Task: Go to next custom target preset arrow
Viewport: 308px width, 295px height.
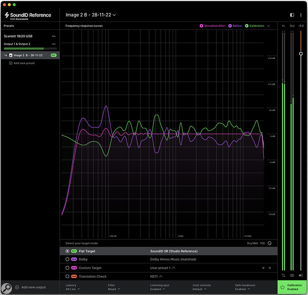Action: click(269, 268)
